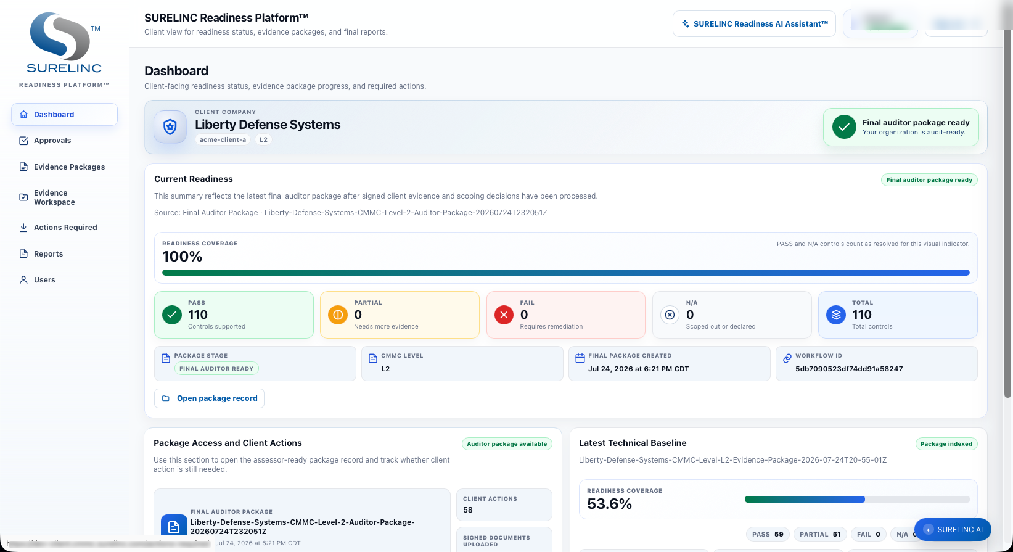Screen dimensions: 1013x552
Task: Click the document icon beside CMMC LEVEL
Action: coord(372,358)
